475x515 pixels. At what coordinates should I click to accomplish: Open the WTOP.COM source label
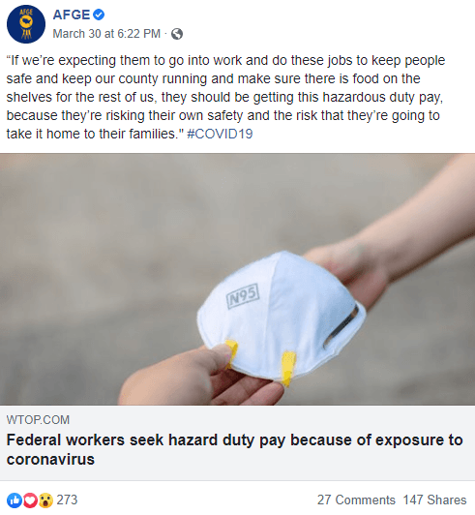tap(38, 420)
